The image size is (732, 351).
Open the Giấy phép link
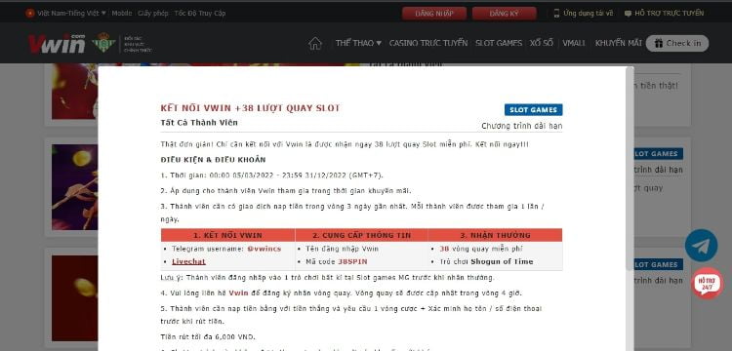pos(152,13)
